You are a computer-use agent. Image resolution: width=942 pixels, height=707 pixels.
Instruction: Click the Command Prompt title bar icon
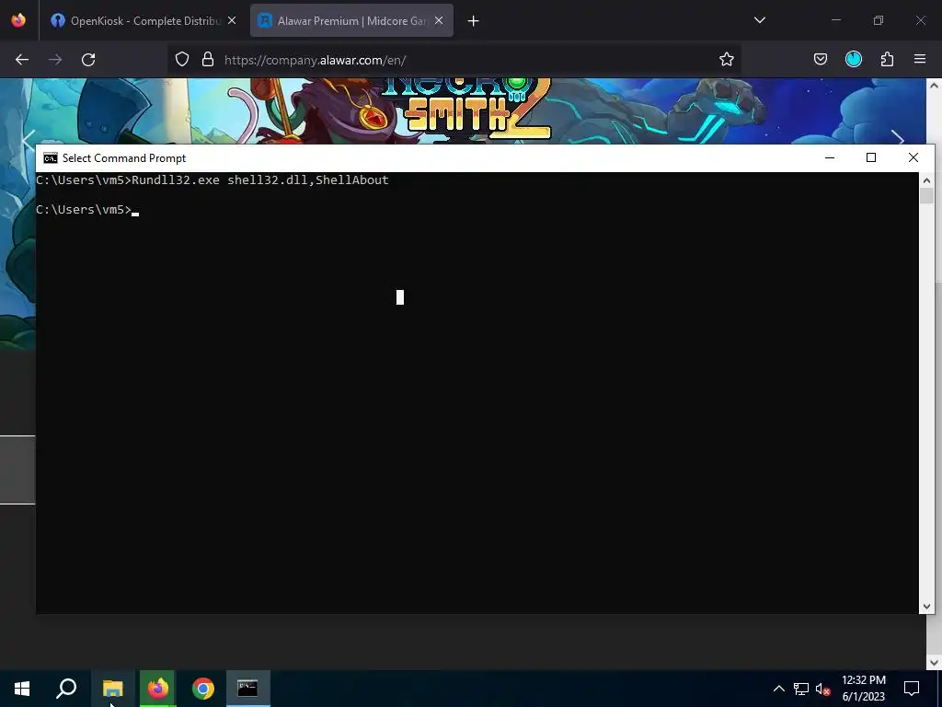click(51, 158)
